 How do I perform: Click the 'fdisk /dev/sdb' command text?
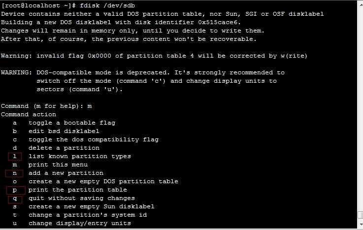[107, 5]
